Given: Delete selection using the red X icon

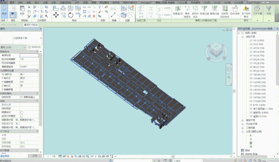Looking at the screenshot, I should [94, 16].
